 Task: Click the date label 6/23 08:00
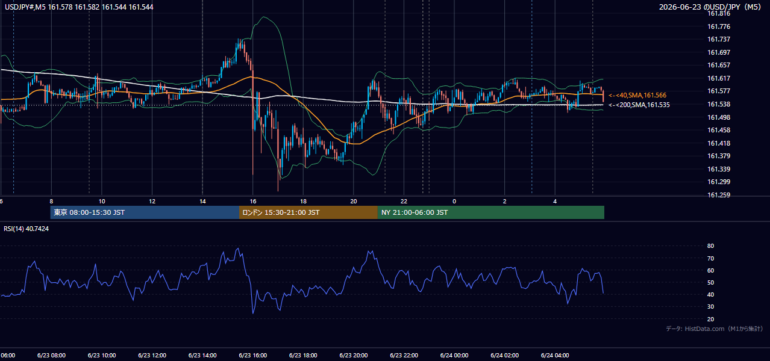coord(51,356)
